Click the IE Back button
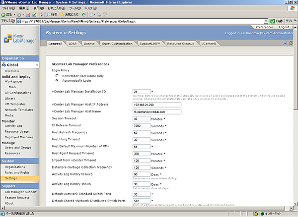Viewport: 298px width, 217px height. click(x=6, y=14)
